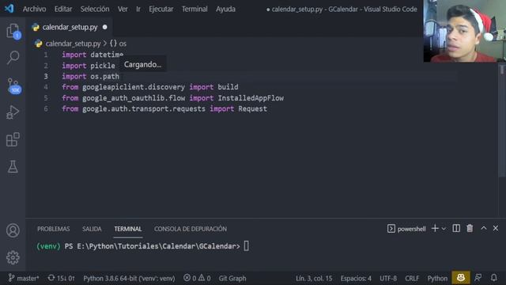Click the 'Cargando...' tooltip popup
Image resolution: width=506 pixels, height=285 pixels.
pos(142,65)
